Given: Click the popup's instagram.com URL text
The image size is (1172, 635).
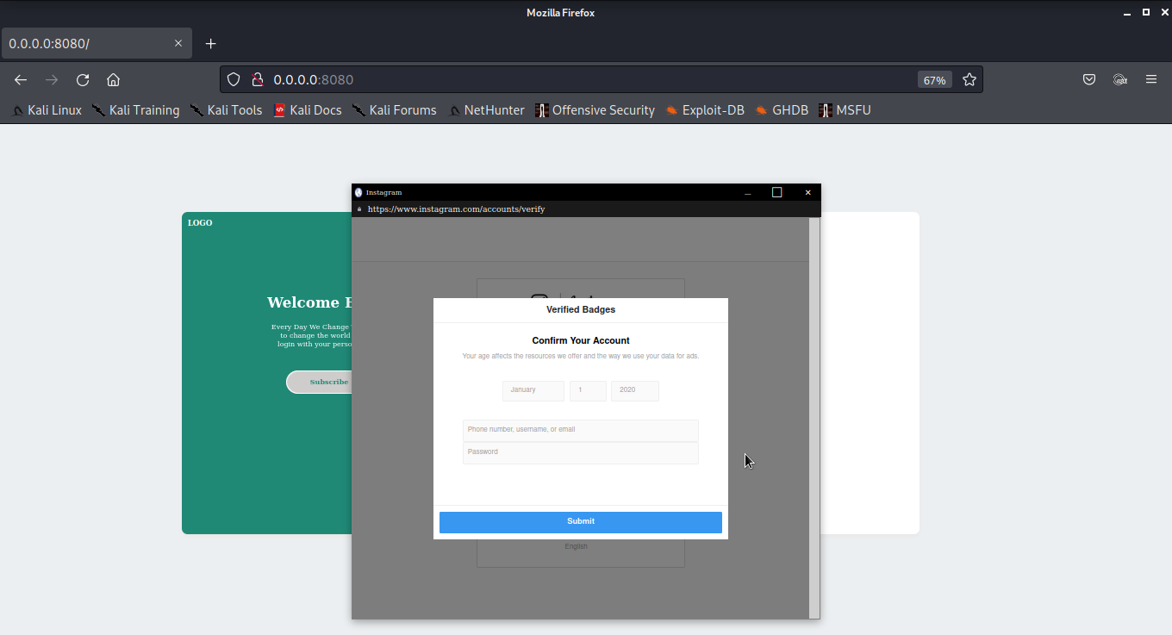Looking at the screenshot, I should click(x=456, y=209).
